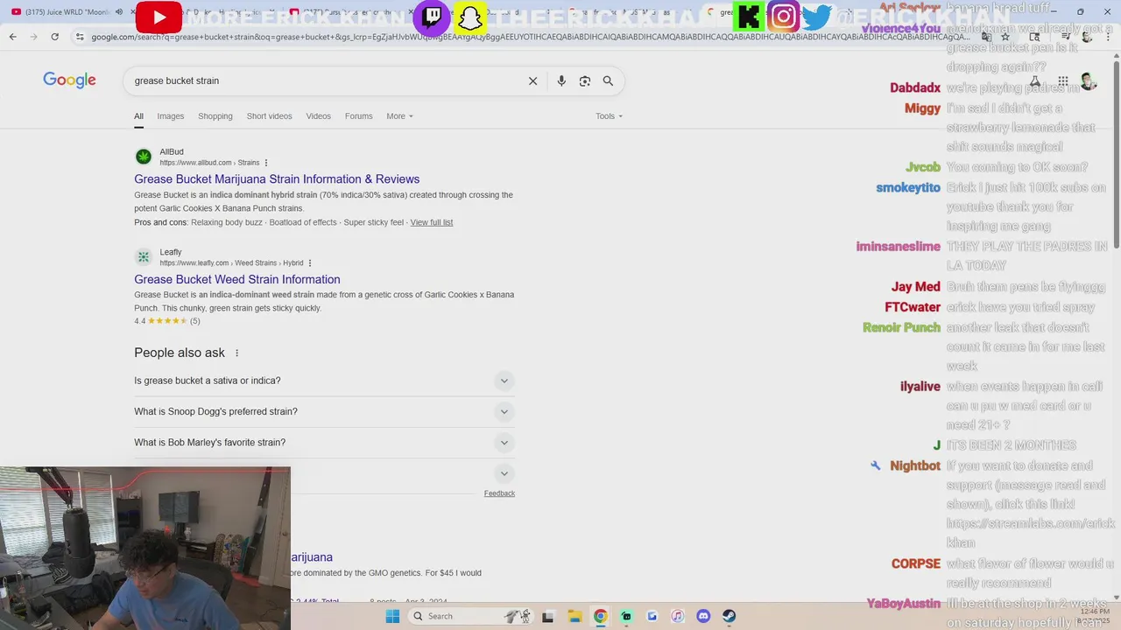The image size is (1121, 630).
Task: Open Discord from the taskbar
Action: coord(703,616)
